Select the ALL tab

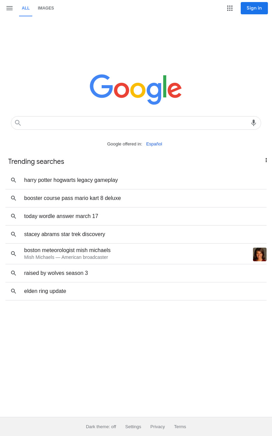point(26,8)
